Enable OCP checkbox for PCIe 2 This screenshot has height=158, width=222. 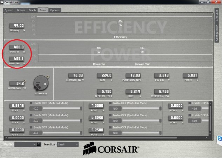110,103
